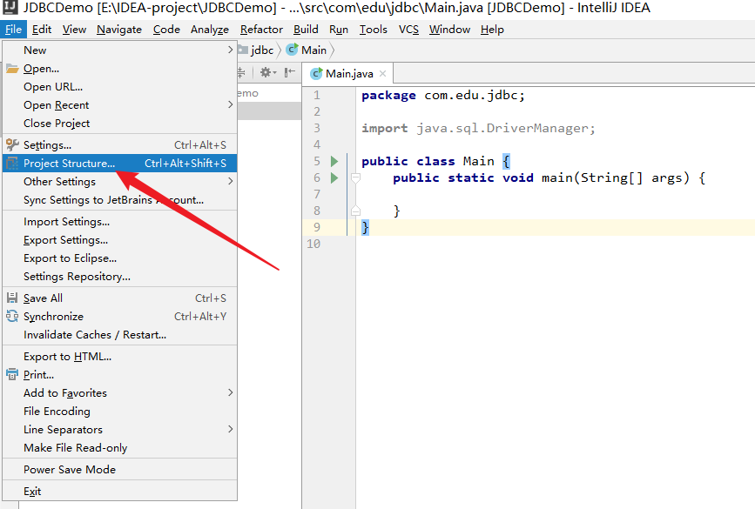Open the Window menu
755x509 pixels.
click(x=449, y=30)
